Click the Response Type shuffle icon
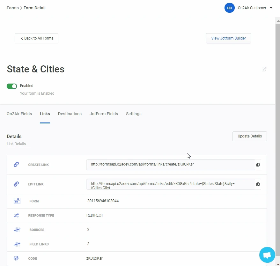Viewport: 280px width, 266px height. coord(17,215)
